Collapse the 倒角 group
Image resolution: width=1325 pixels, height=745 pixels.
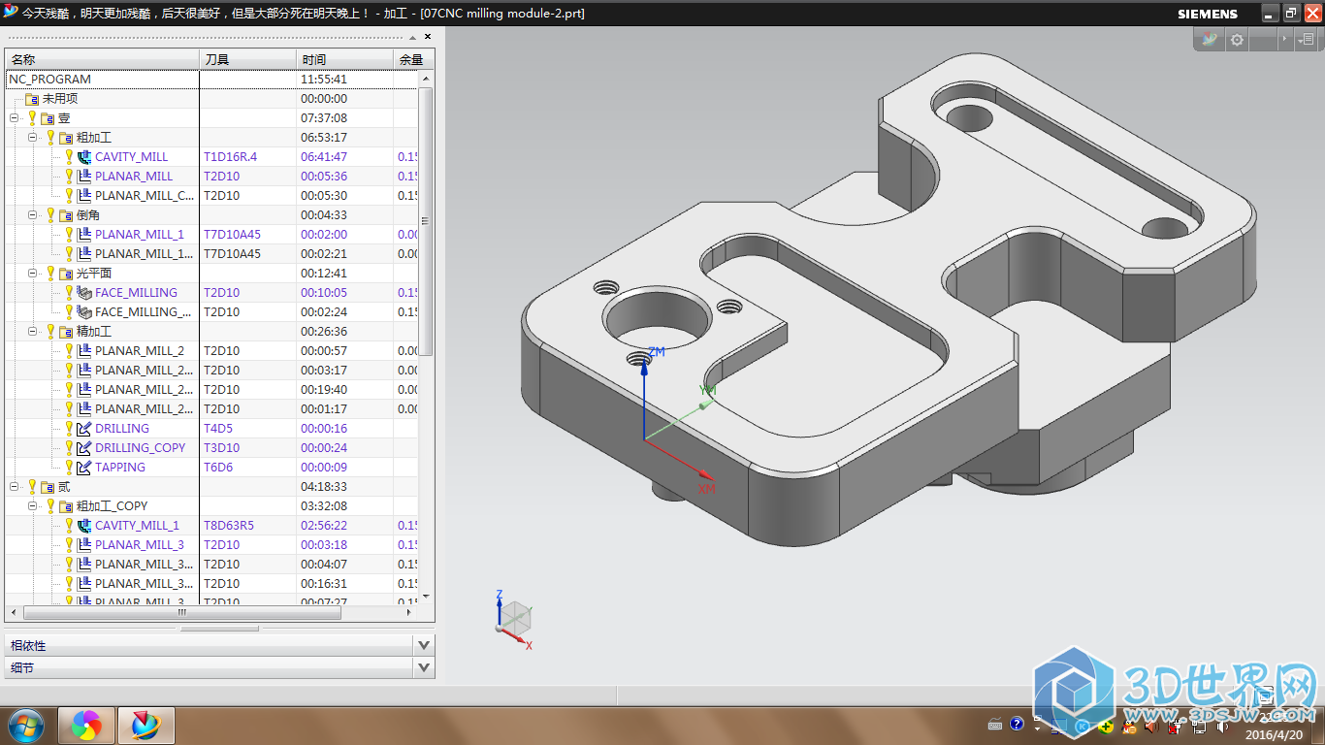32,214
